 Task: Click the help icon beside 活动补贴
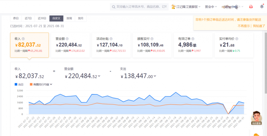point(111,39)
